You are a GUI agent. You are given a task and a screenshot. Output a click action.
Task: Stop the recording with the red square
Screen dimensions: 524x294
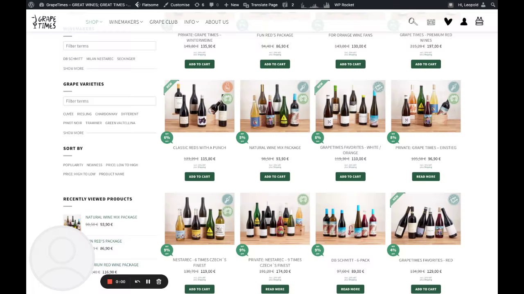click(x=110, y=282)
